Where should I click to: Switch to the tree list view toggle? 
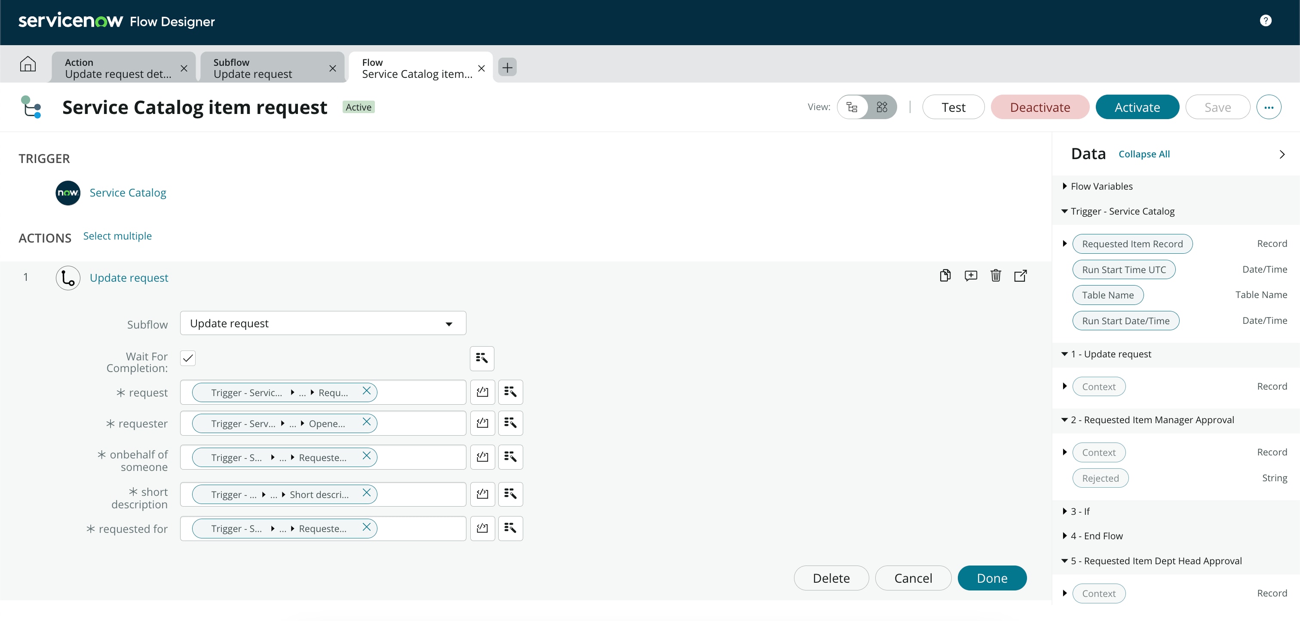(x=852, y=107)
